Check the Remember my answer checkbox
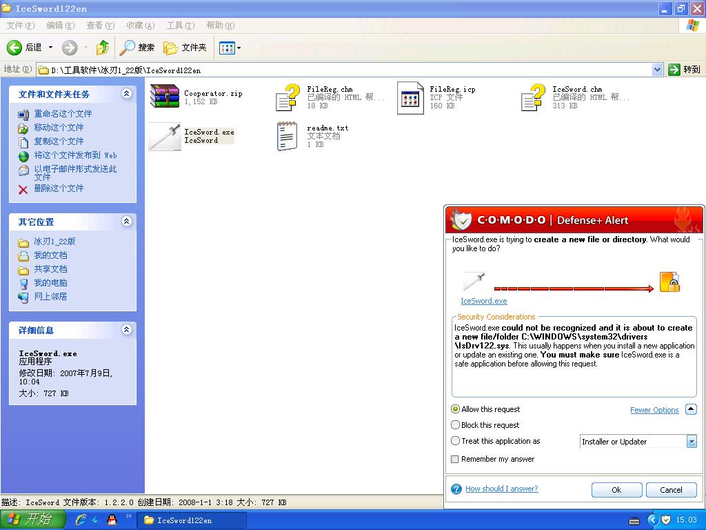The width and height of the screenshot is (706, 530). tap(455, 459)
